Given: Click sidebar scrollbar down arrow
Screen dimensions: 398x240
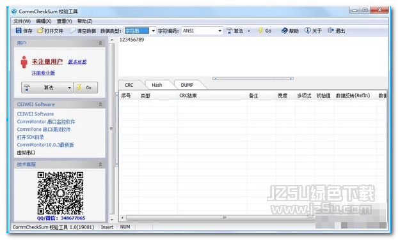Looking at the screenshot, I should [112, 220].
